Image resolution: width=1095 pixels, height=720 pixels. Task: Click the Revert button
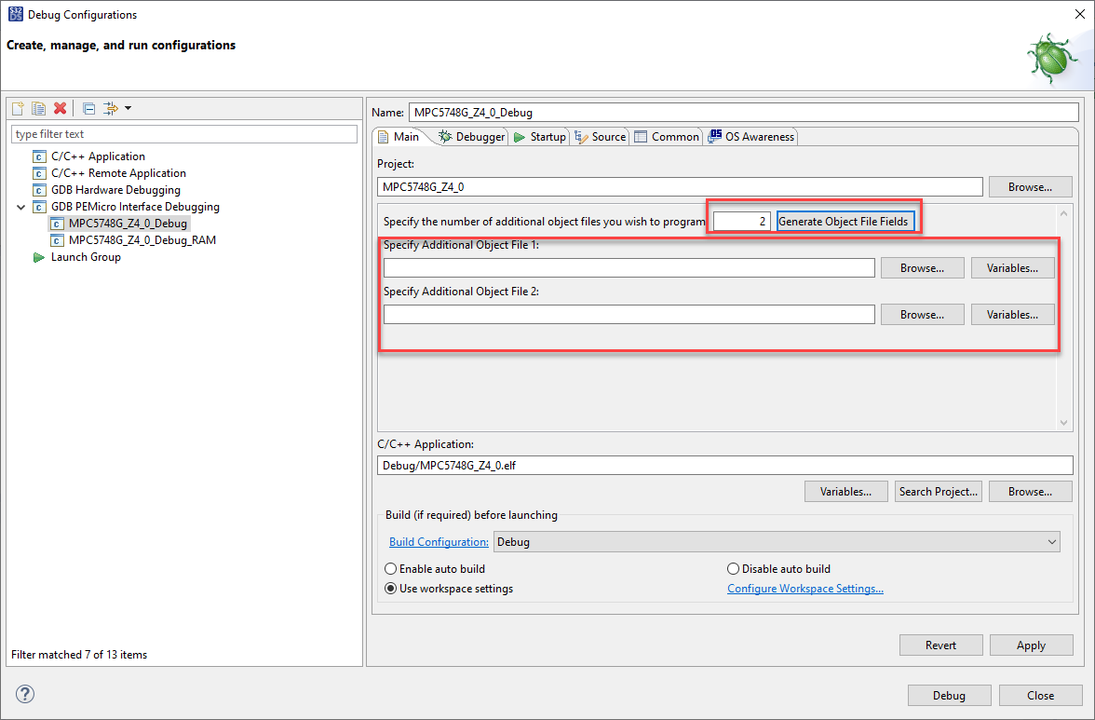[x=940, y=645]
